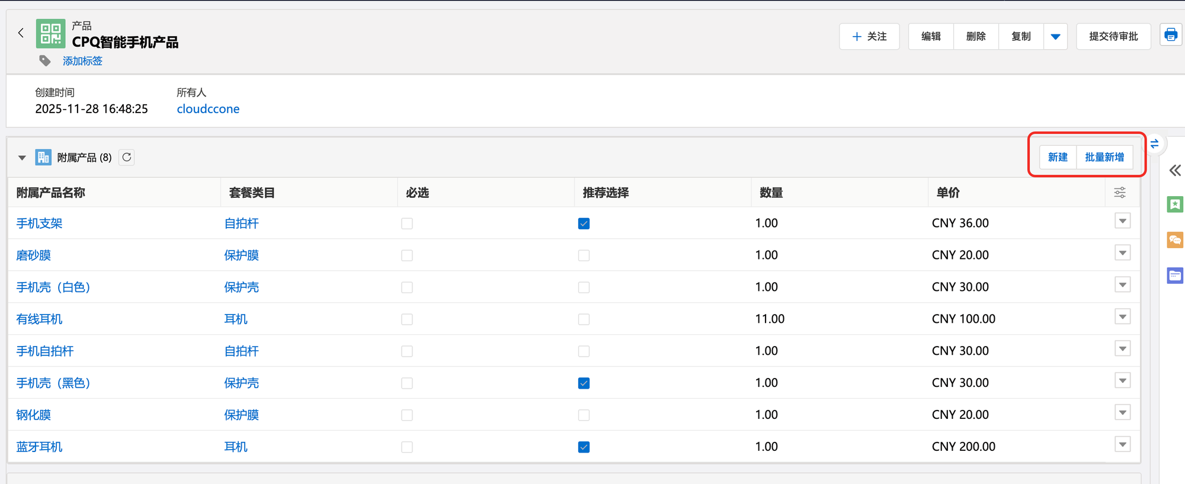Image resolution: width=1185 pixels, height=484 pixels.
Task: Uncheck 推荐选择 for 手机支架
Action: coord(584,224)
